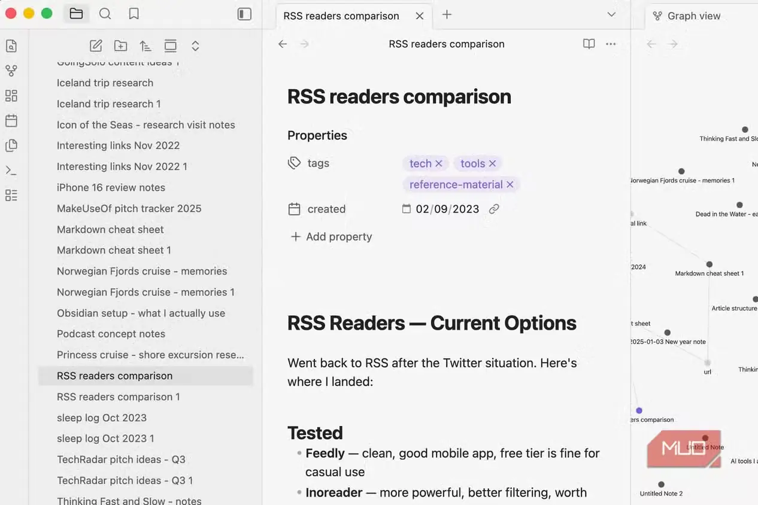Screen dimensions: 758x505
Task: Click the Properties heading
Action: [317, 135]
